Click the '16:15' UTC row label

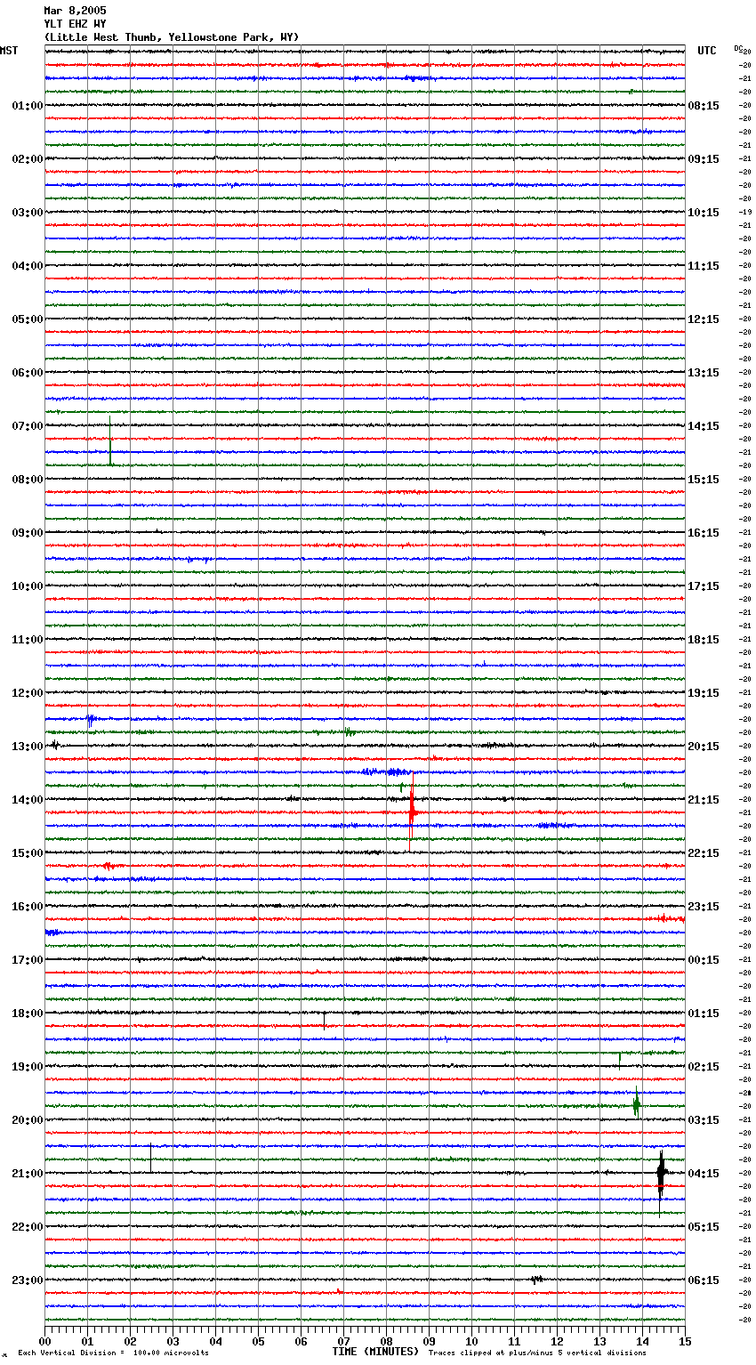(x=704, y=533)
